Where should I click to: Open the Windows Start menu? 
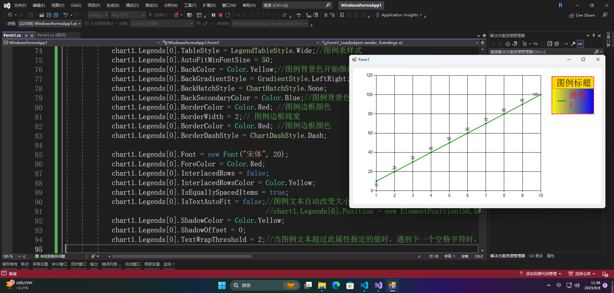[x=222, y=285]
